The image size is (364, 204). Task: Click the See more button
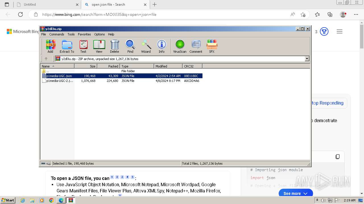(x=296, y=193)
